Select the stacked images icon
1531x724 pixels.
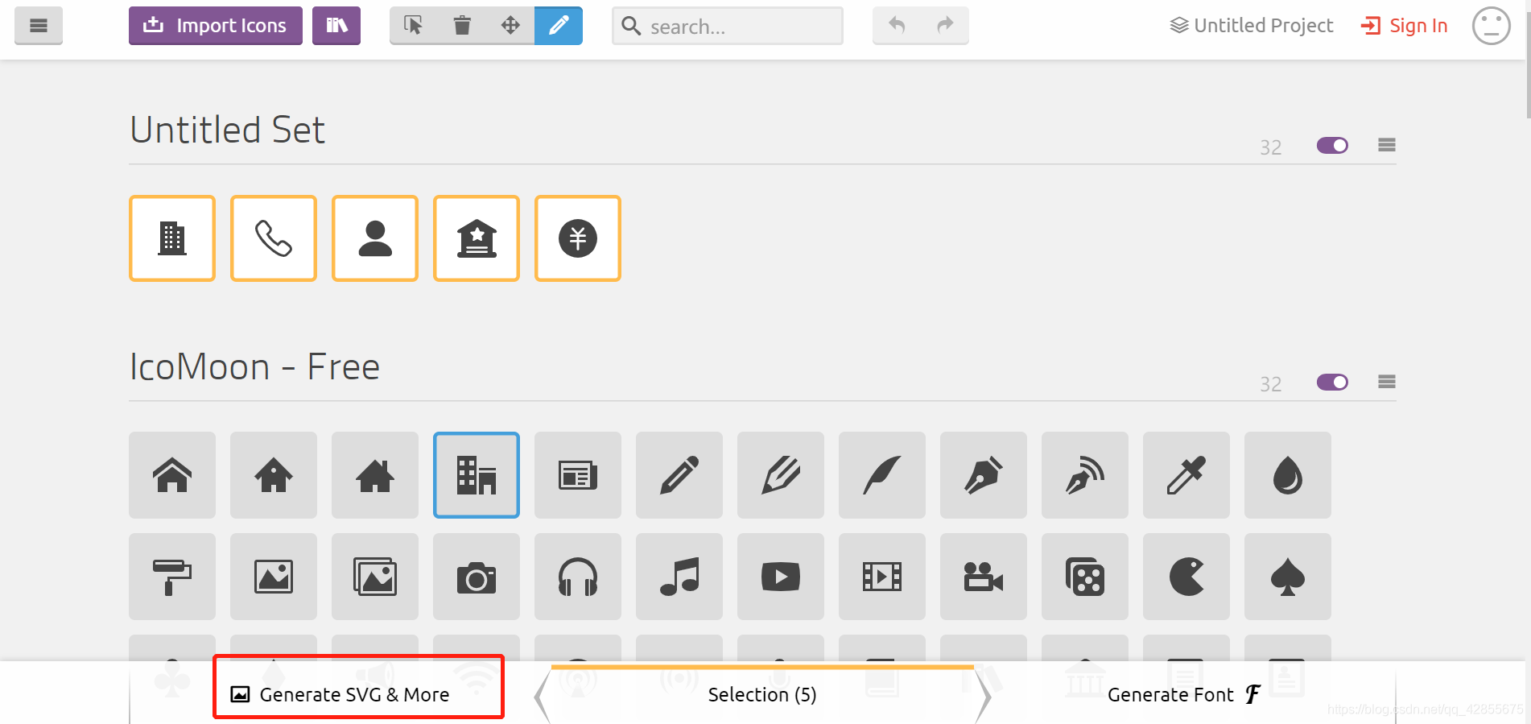pos(375,577)
